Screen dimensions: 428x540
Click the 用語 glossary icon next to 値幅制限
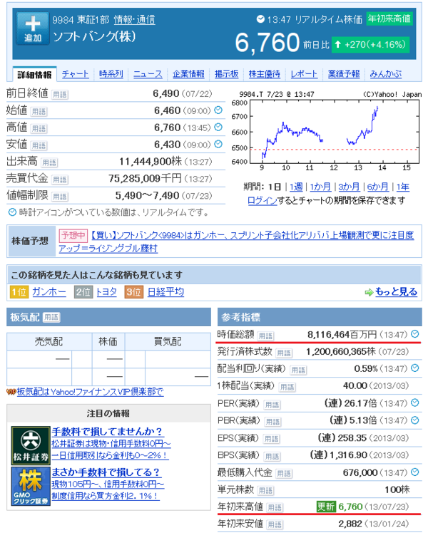[60, 197]
